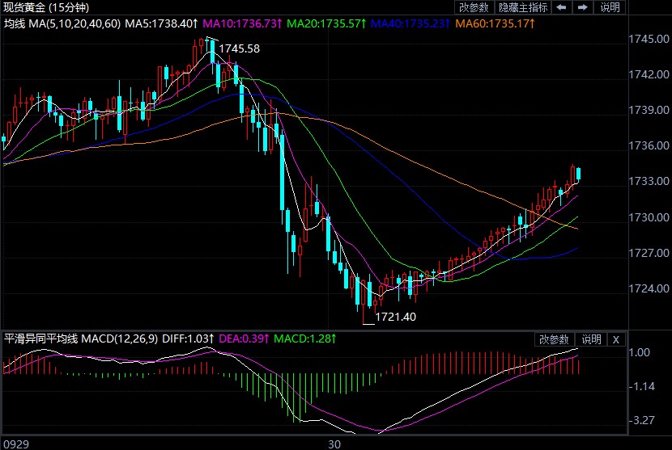Click the -1.14 MACD axis label
Screen dimensions: 672x450
click(641, 387)
